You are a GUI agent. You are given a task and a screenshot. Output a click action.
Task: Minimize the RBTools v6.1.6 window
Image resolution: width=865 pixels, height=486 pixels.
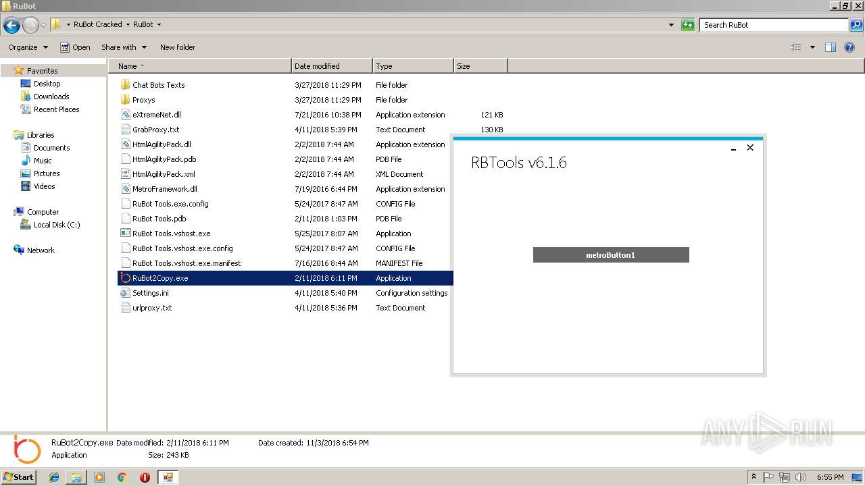click(x=733, y=148)
